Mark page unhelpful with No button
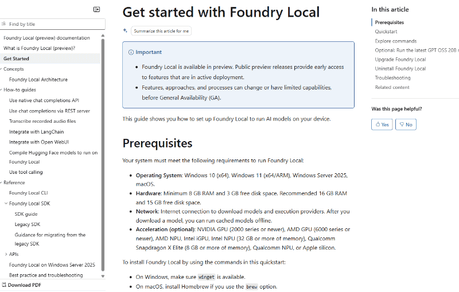Image resolution: width=459 pixels, height=292 pixels. [406, 124]
